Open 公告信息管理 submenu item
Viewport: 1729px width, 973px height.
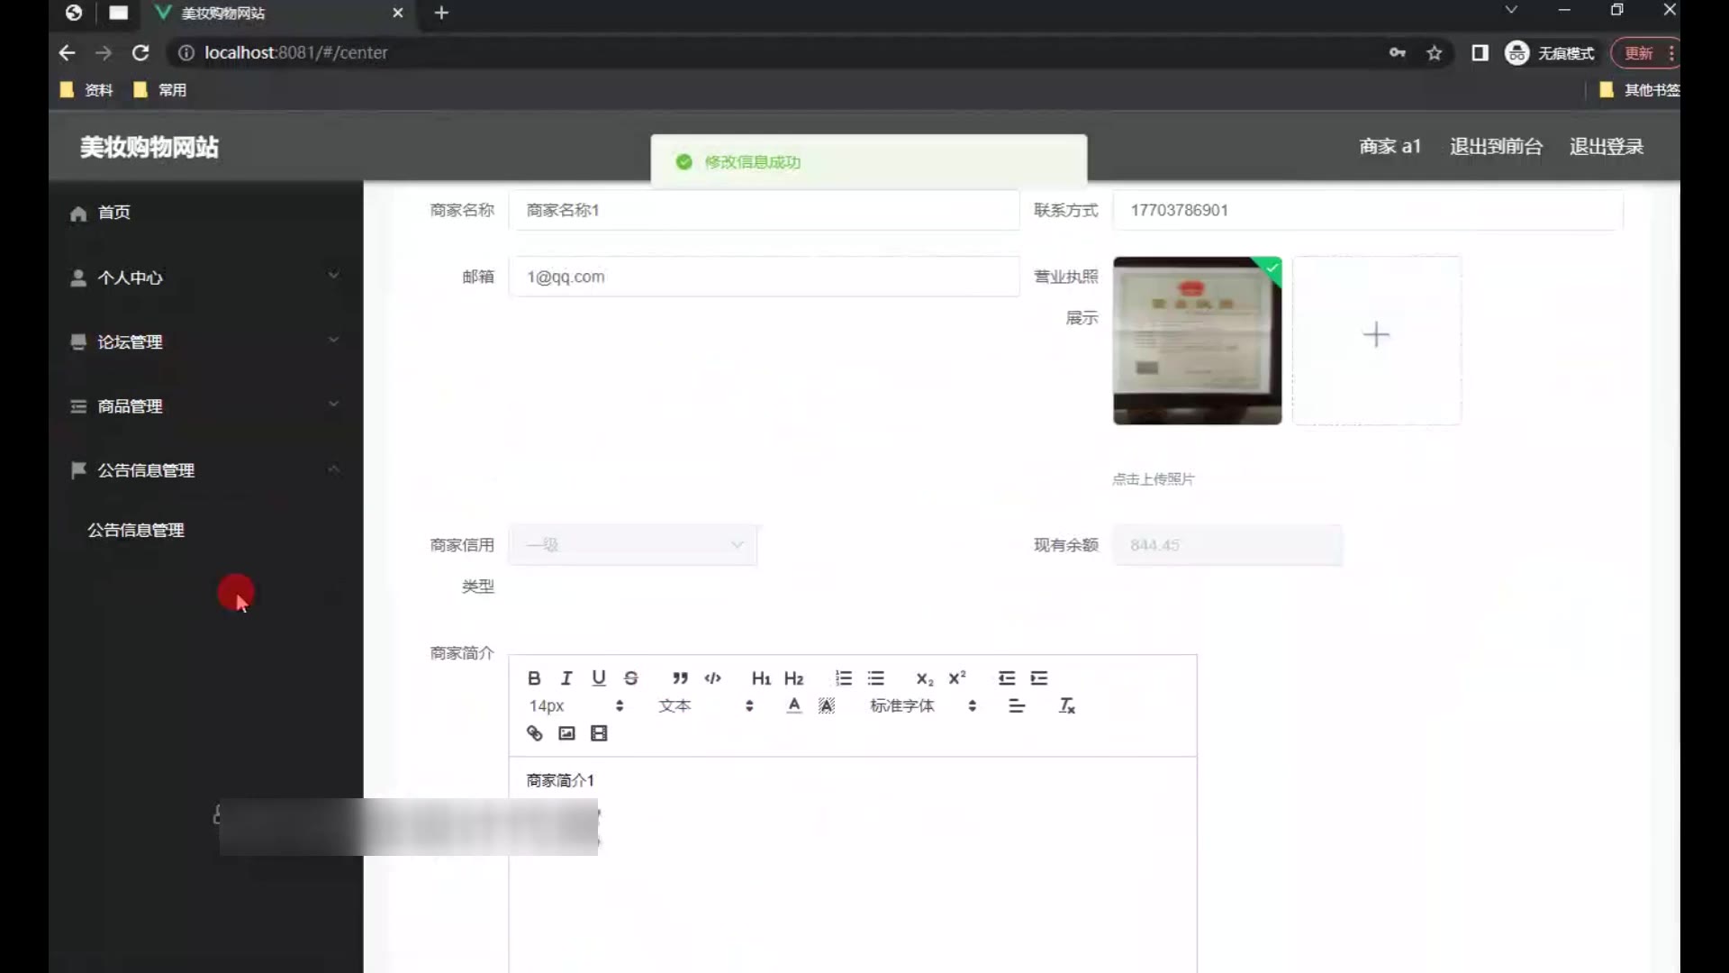(x=136, y=531)
